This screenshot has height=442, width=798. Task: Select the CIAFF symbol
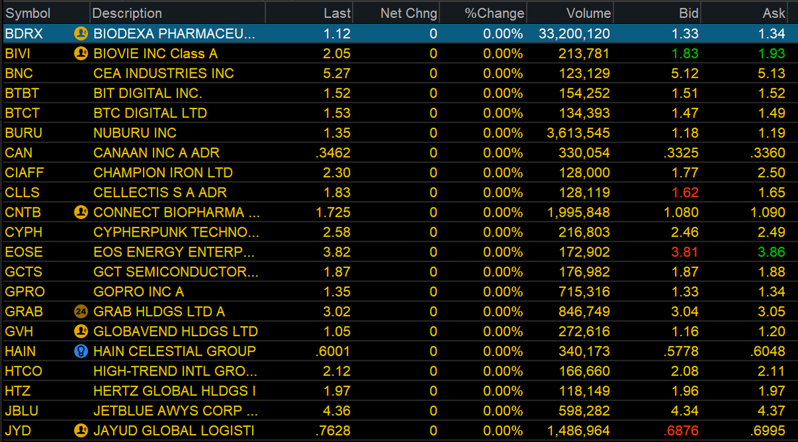23,173
